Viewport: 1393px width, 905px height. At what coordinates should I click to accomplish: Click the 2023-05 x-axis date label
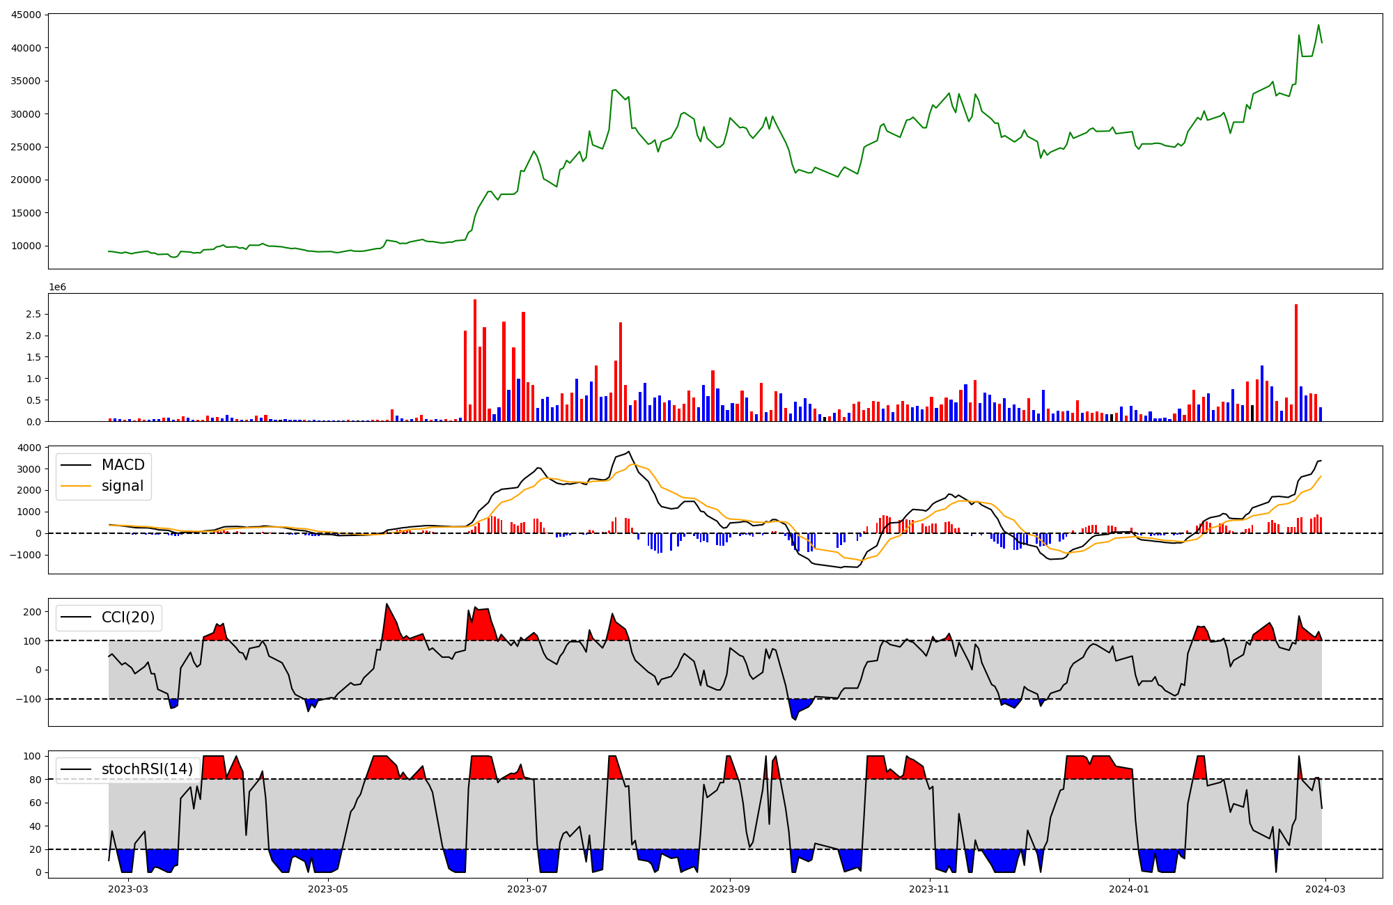coord(327,889)
